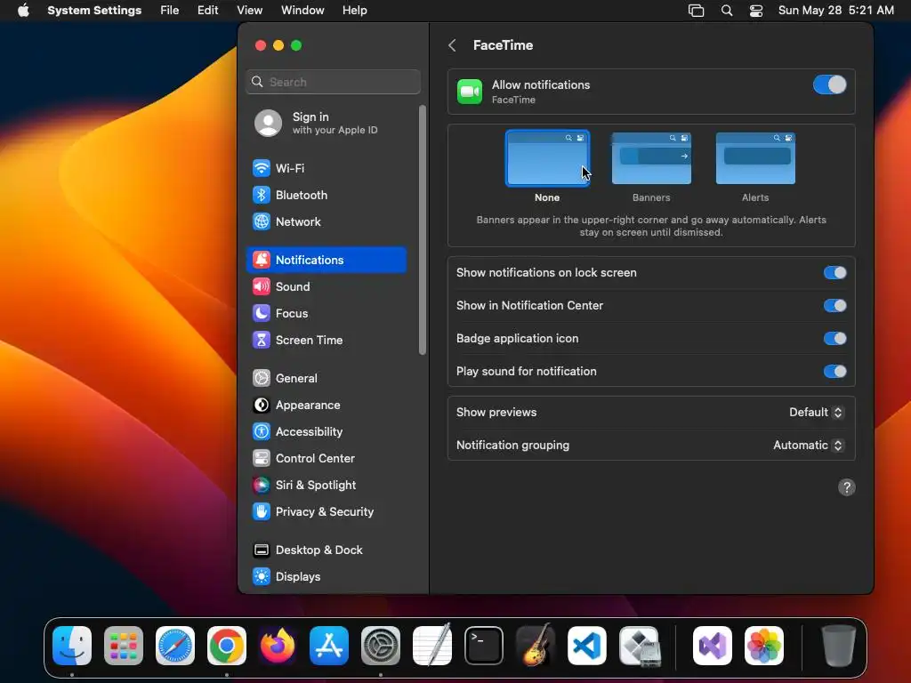Click the FaceTime app icon
This screenshot has height=683, width=911.
pyautogui.click(x=470, y=92)
